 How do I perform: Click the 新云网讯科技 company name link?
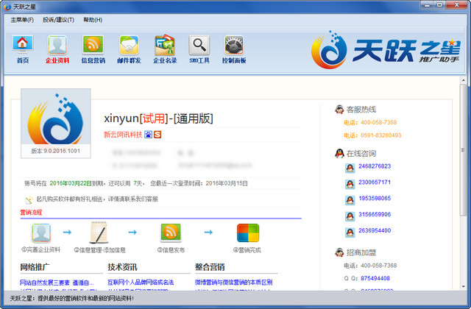[x=123, y=135]
